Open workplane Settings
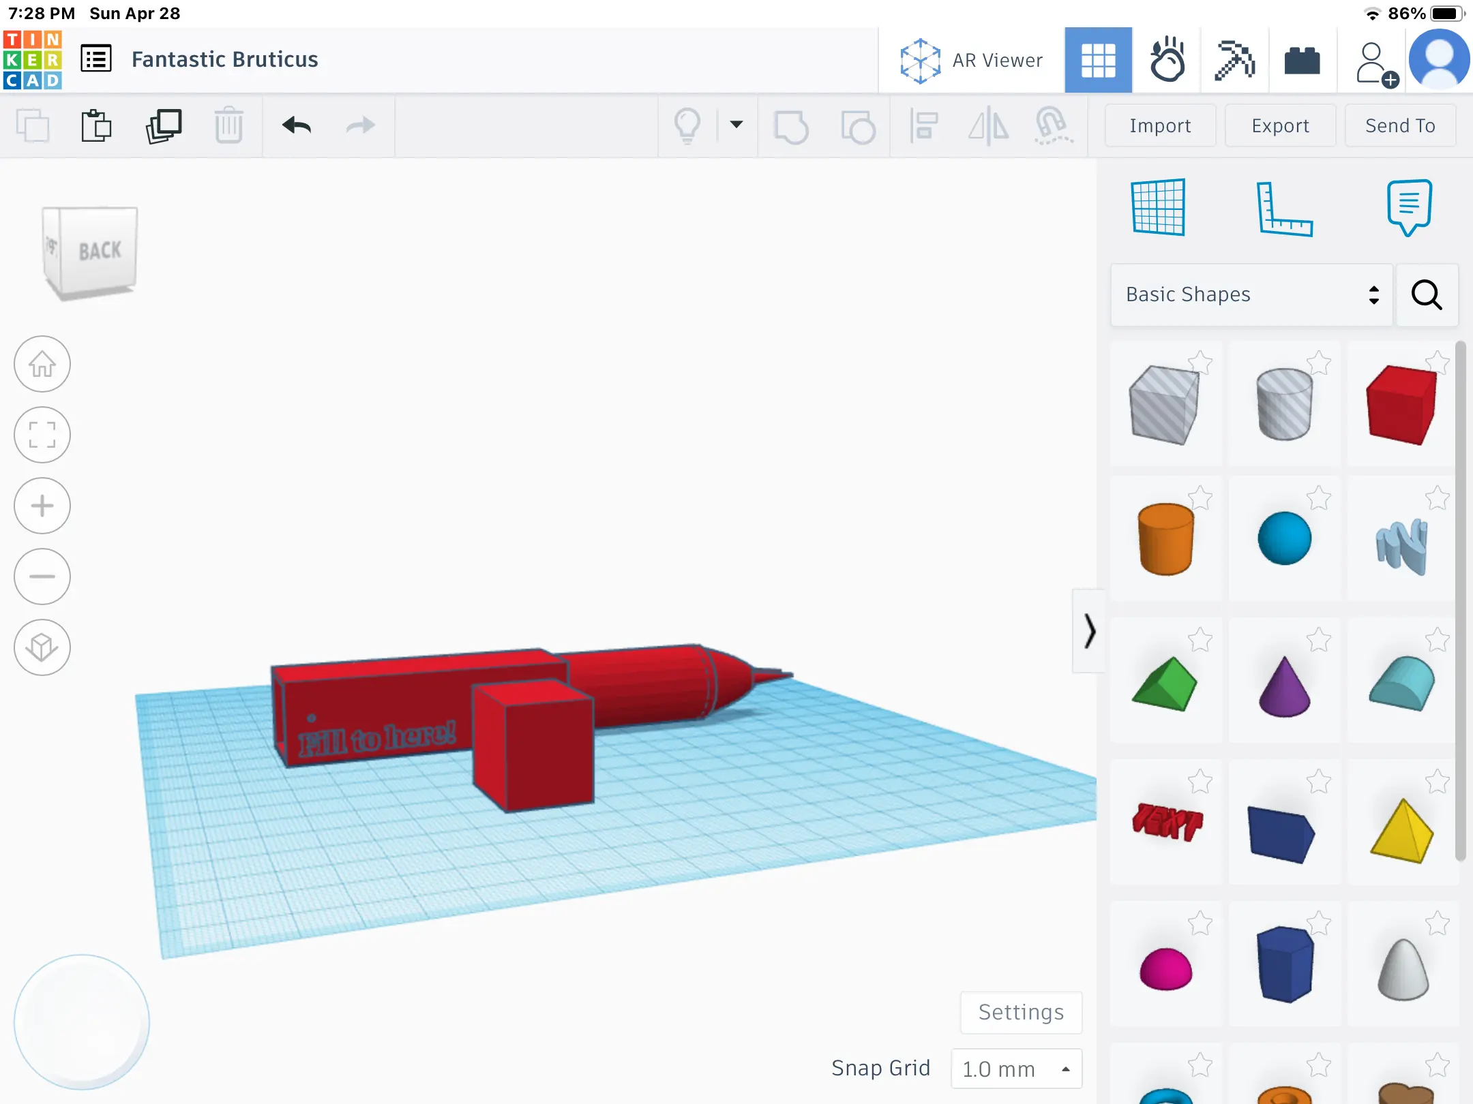 pyautogui.click(x=1021, y=1013)
